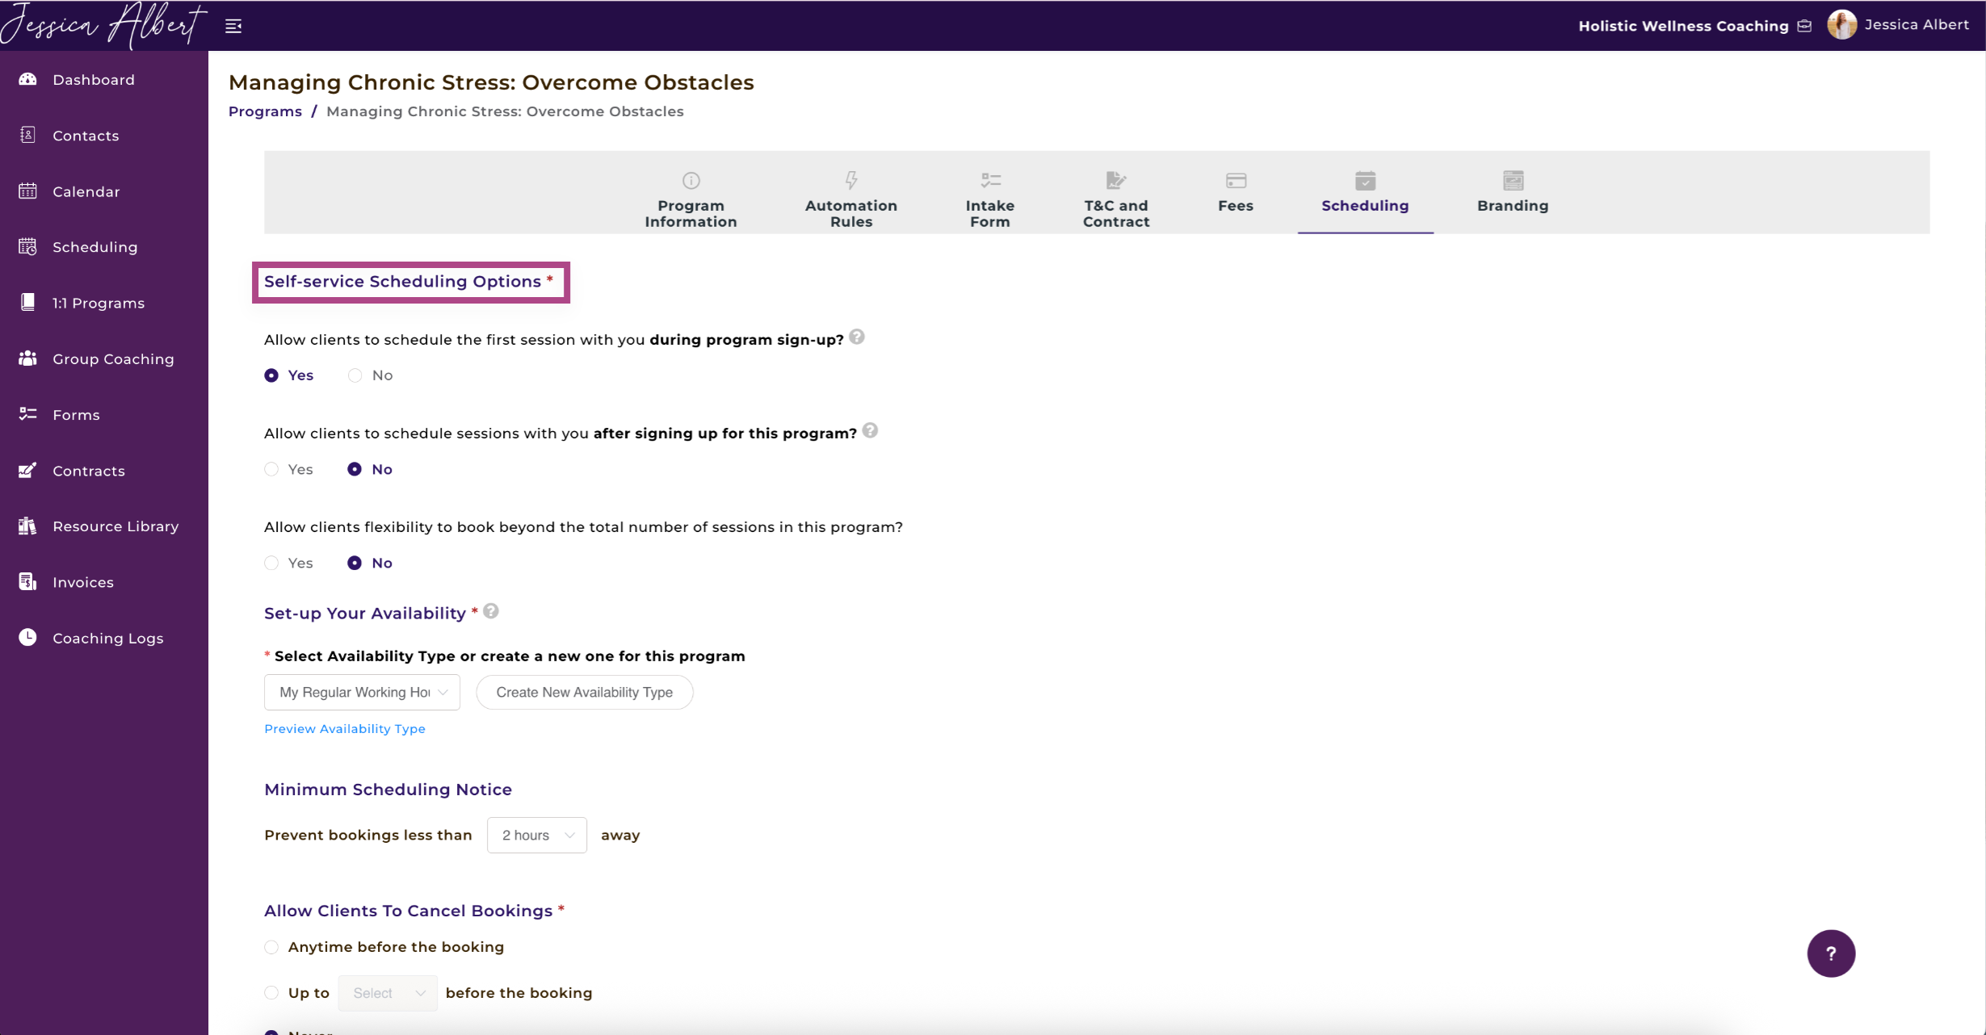Select Yes for scheduling after signing up
The image size is (1986, 1035).
(x=271, y=469)
